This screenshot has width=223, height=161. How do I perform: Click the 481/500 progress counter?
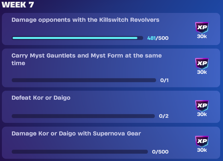[158, 38]
